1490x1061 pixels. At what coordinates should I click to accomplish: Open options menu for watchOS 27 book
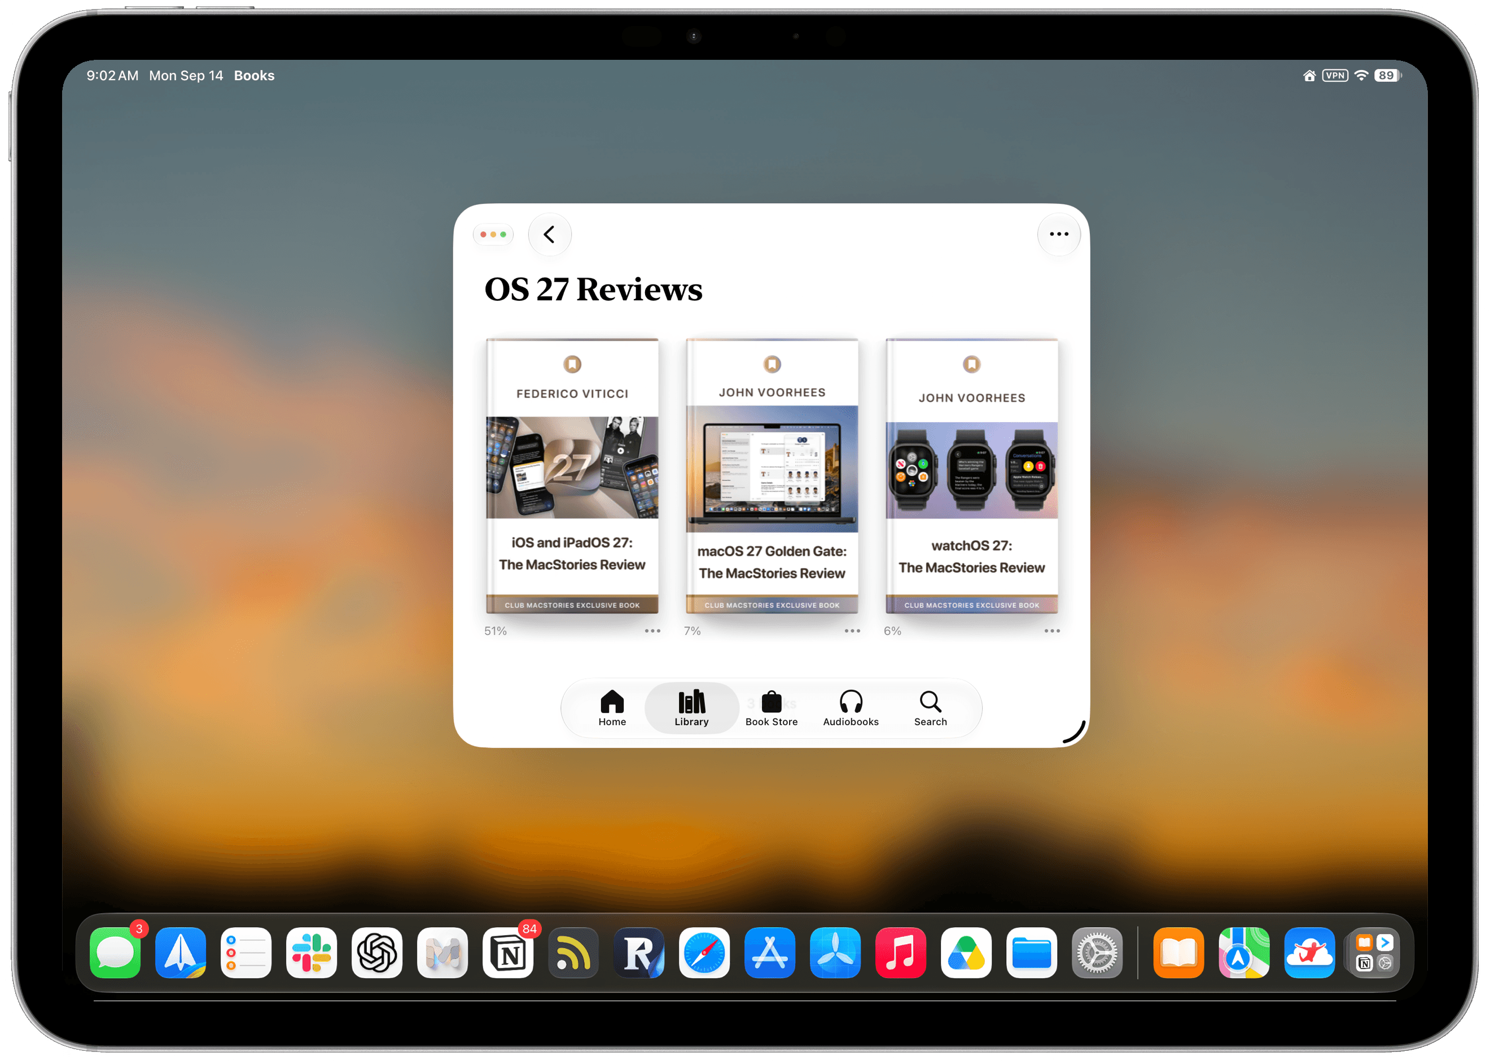(1051, 631)
